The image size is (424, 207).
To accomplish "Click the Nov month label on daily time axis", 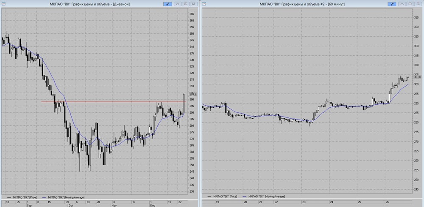I will (x=114, y=205).
